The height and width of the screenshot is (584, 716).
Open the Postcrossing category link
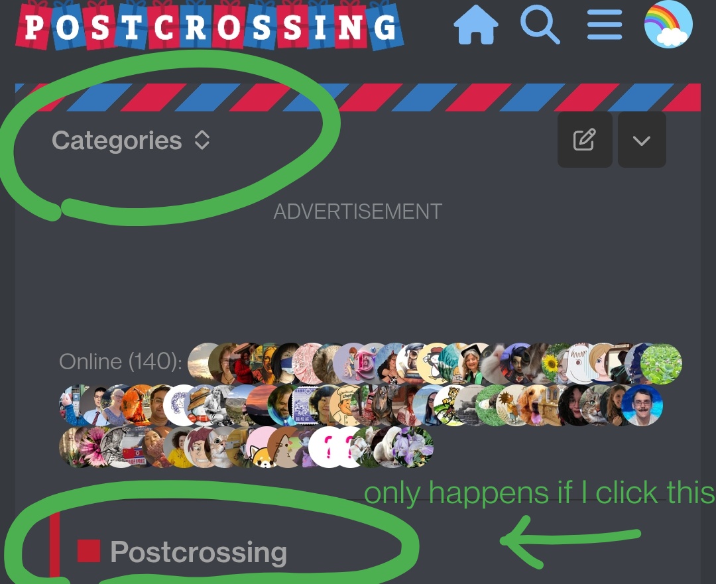pos(199,552)
